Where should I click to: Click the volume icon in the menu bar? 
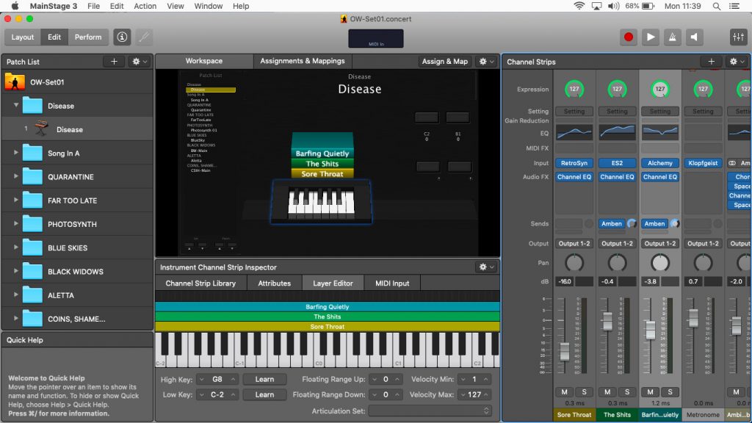click(613, 6)
